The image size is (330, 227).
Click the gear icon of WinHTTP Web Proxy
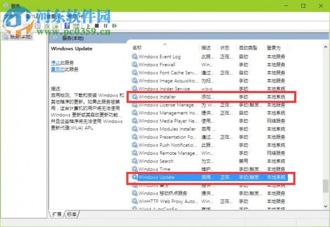point(135,201)
